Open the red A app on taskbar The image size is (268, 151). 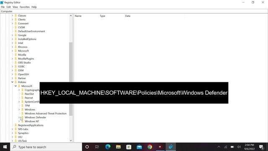160,147
